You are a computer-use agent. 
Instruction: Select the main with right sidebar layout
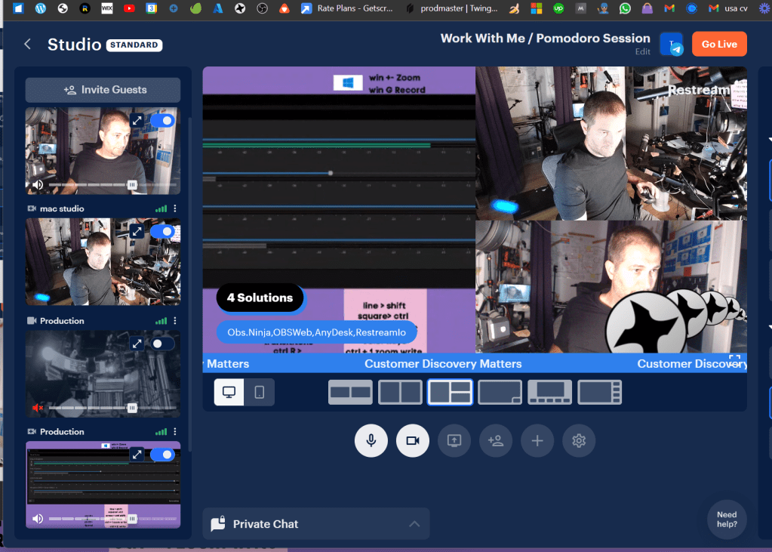point(600,393)
